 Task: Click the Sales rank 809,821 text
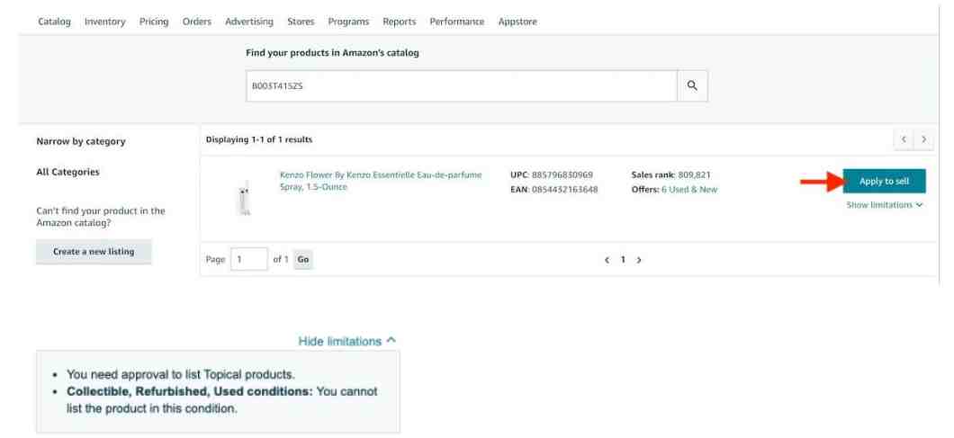pyautogui.click(x=671, y=174)
